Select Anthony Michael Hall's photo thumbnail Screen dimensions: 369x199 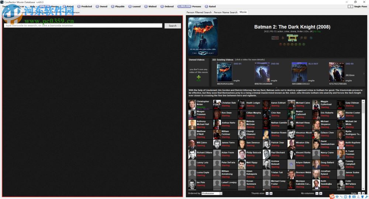coord(192,125)
